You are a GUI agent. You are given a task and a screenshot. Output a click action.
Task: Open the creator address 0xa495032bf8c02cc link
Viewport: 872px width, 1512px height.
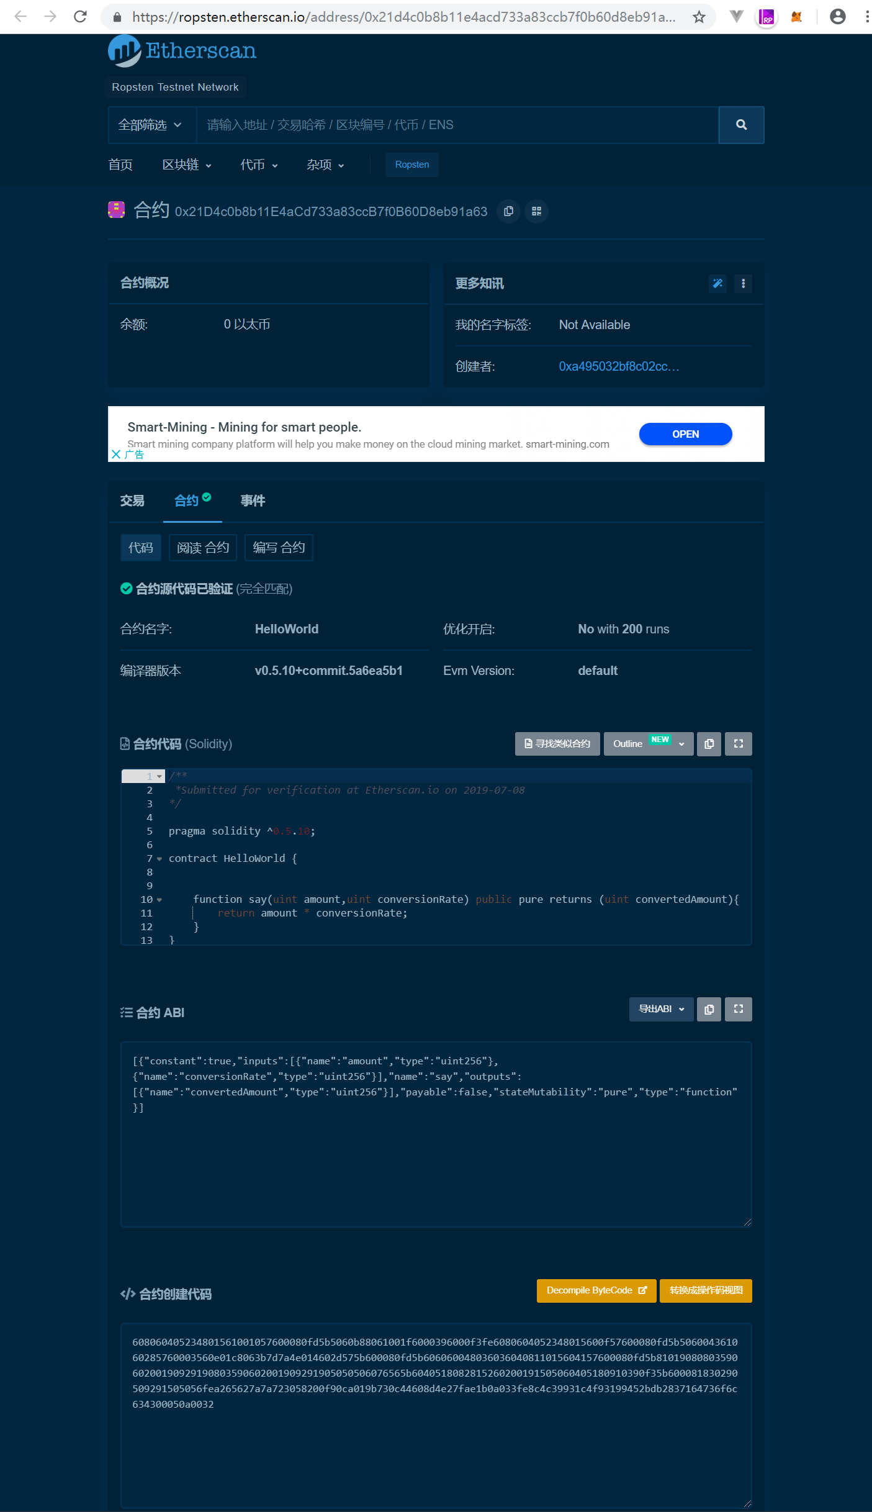(619, 366)
